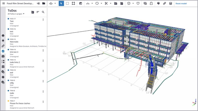Image resolution: width=198 pixels, height=111 pixels.
Task: Click the XYZ axis gizmo
Action: click(x=194, y=102)
